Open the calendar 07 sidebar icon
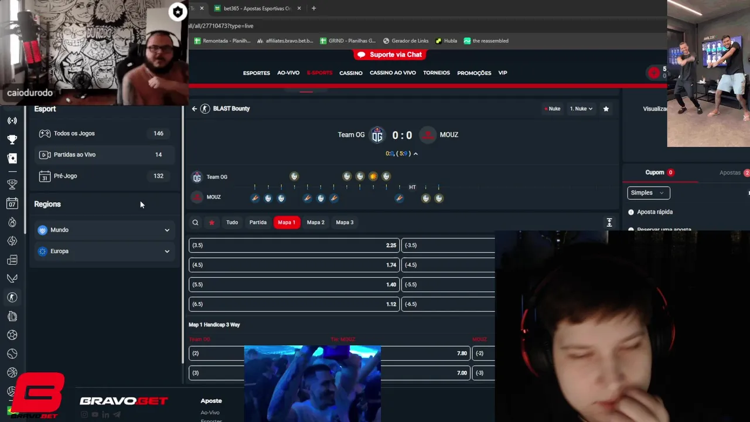 [12, 203]
